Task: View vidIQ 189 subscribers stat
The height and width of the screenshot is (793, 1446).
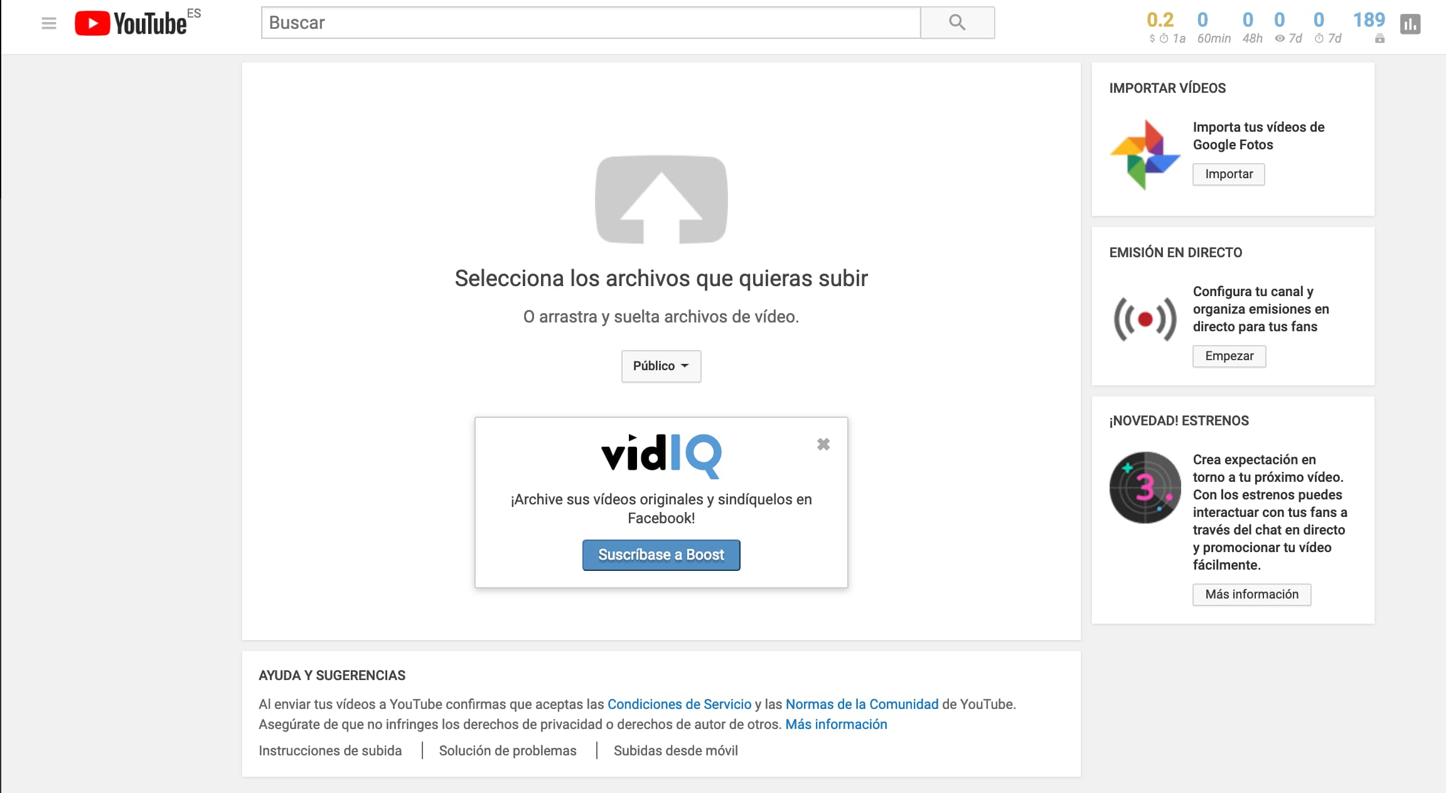Action: tap(1369, 28)
